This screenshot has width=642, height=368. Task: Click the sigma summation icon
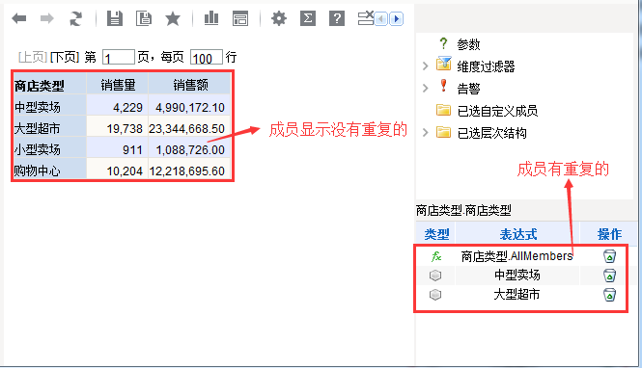(x=308, y=18)
